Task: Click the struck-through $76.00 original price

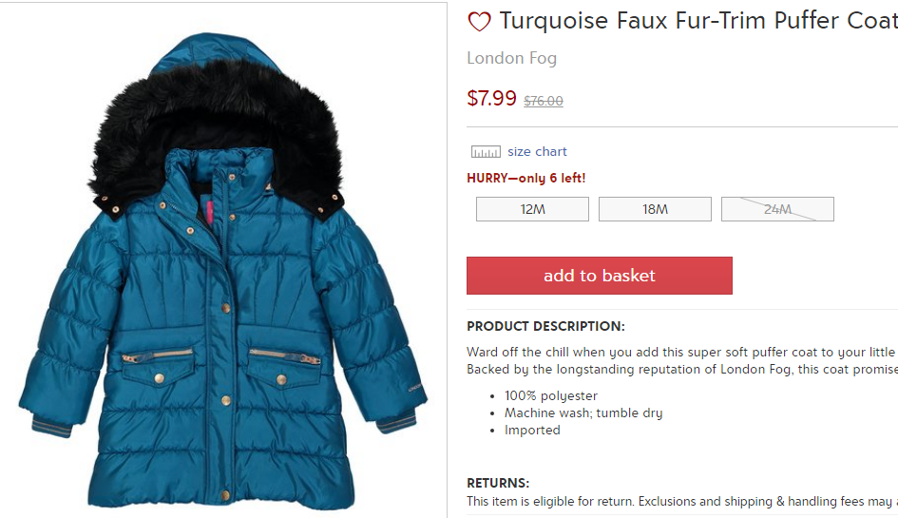Action: coord(544,101)
